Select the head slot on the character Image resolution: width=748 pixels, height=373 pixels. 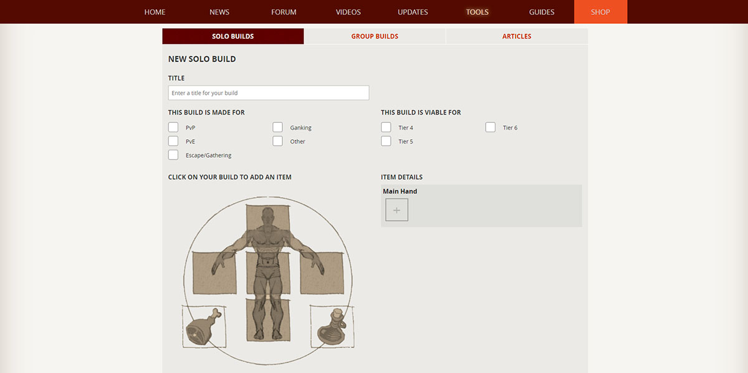[x=267, y=226]
